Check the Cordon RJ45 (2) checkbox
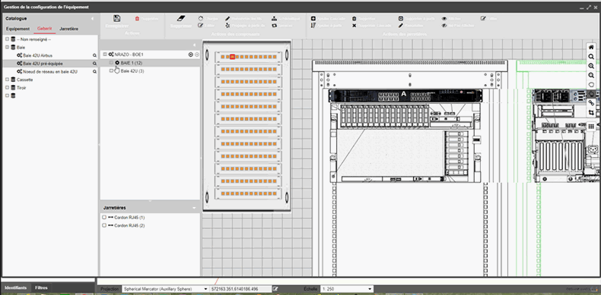 [104, 225]
